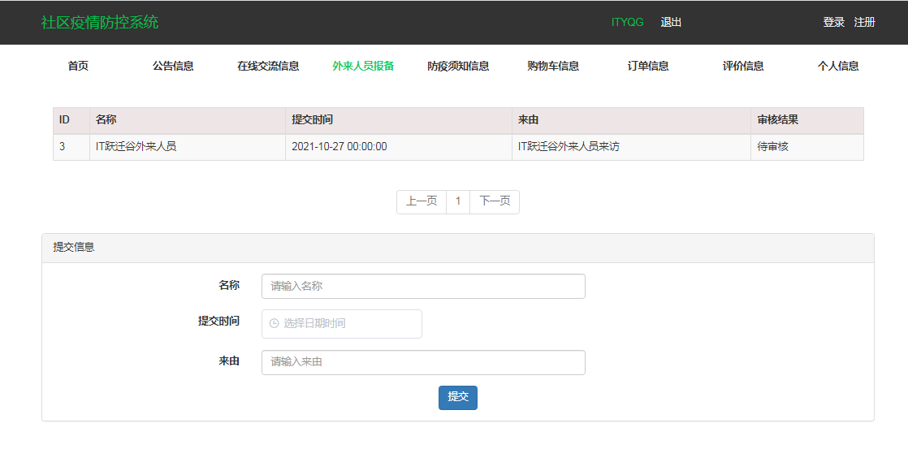
Task: Focus the 请输入来由 reason input
Action: [423, 362]
